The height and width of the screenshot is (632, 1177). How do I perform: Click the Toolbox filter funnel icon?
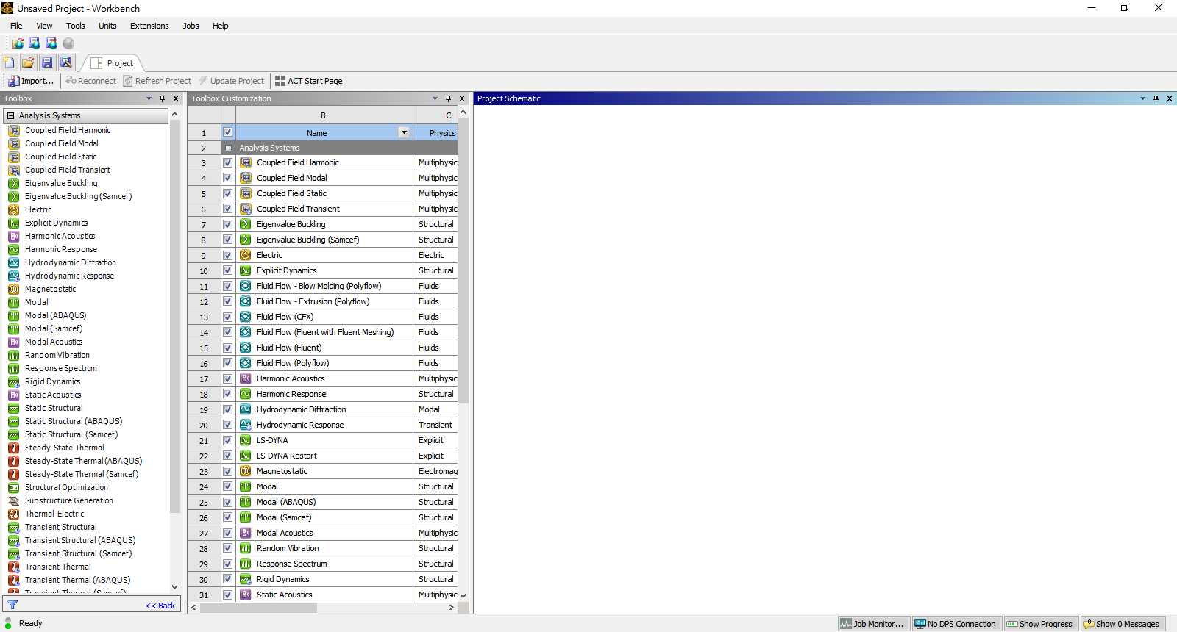pos(13,605)
